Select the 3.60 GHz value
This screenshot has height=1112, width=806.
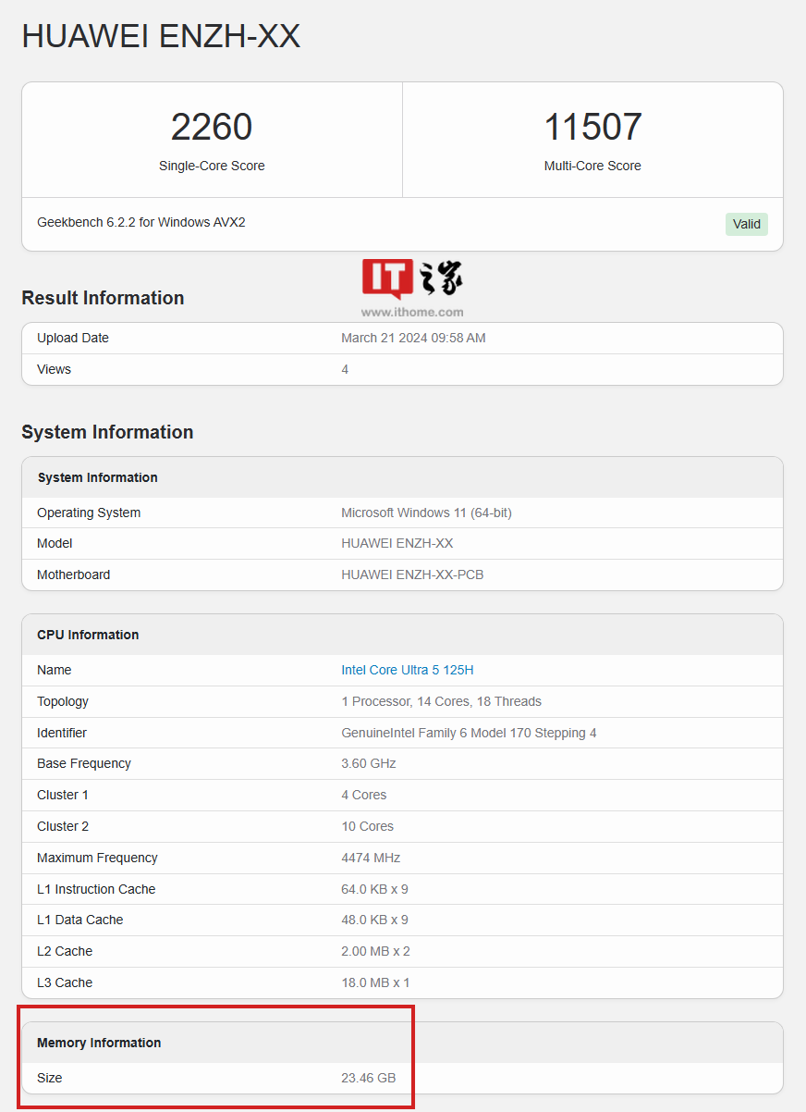click(x=369, y=763)
